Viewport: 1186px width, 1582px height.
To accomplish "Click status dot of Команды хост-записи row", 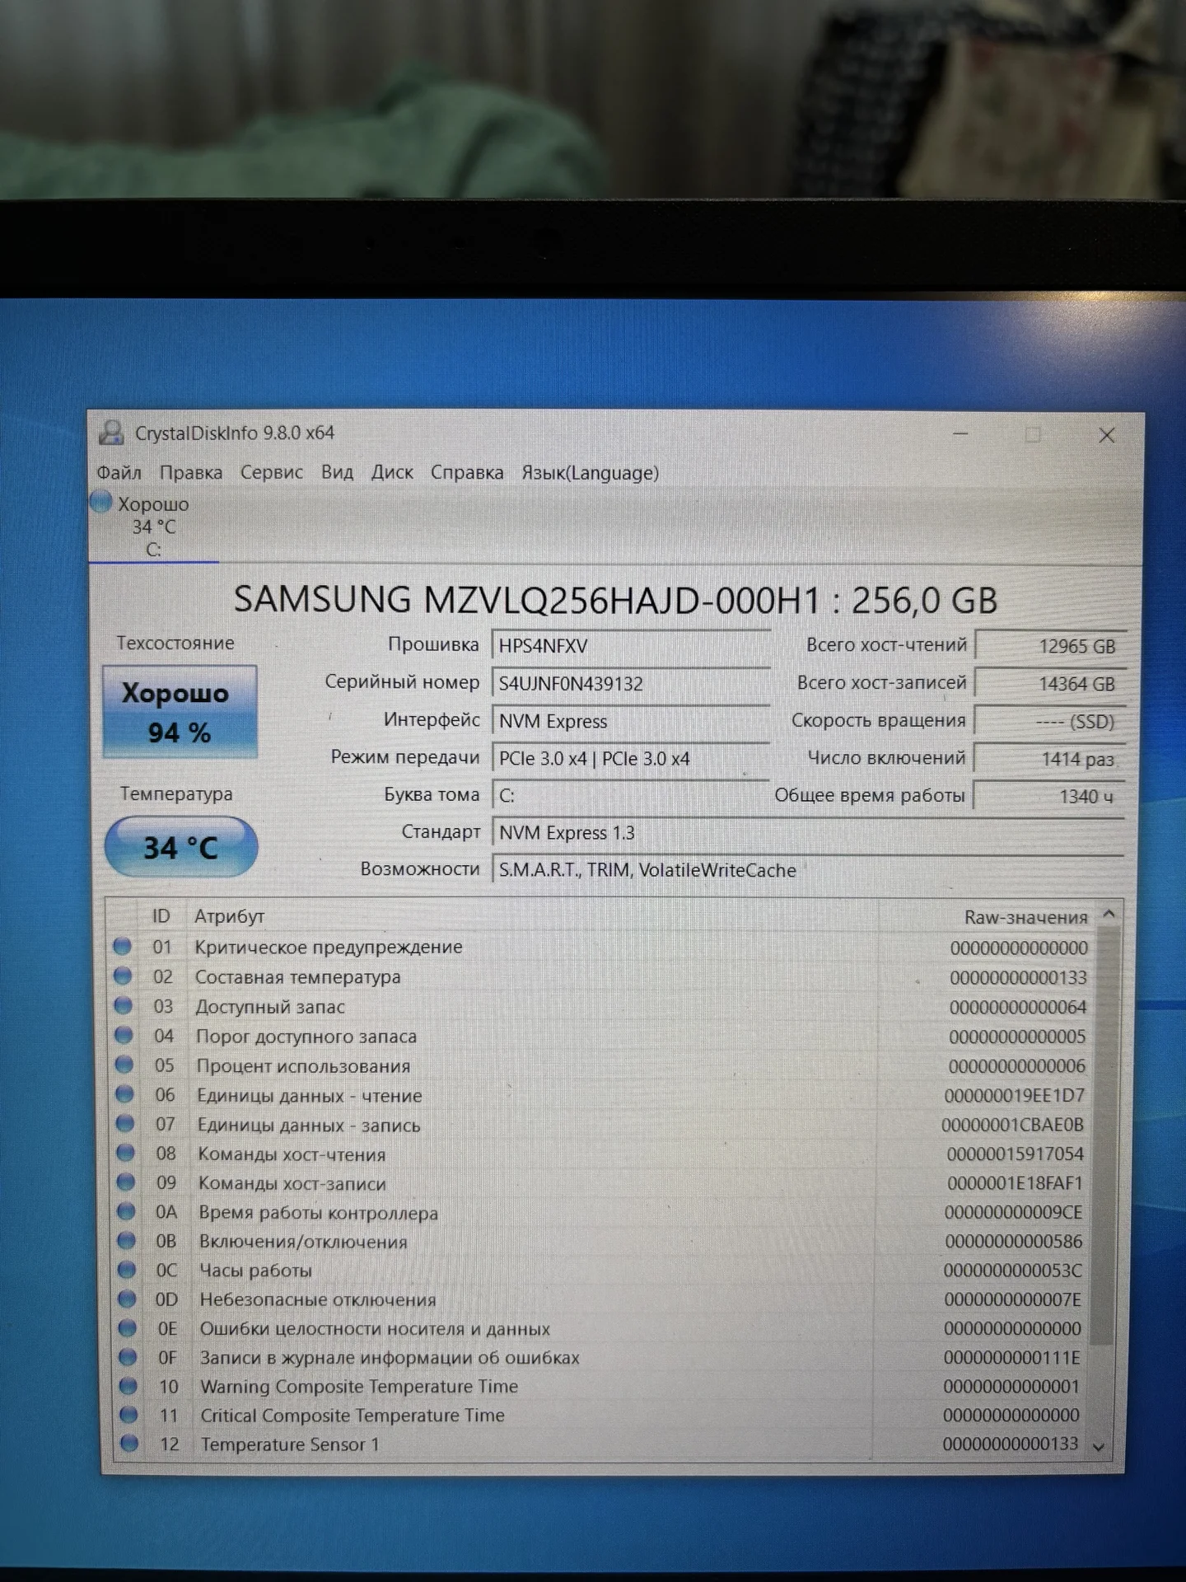I will pyautogui.click(x=126, y=1182).
